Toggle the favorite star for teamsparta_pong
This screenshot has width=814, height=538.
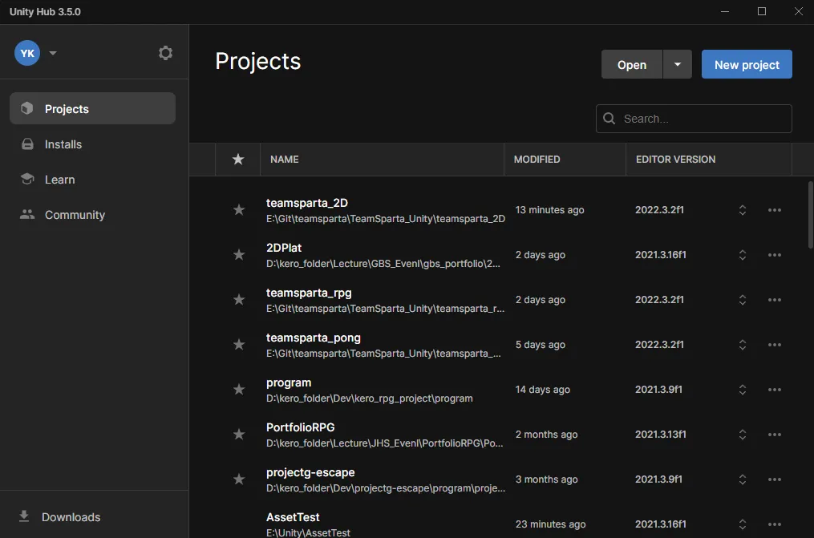[x=239, y=345]
